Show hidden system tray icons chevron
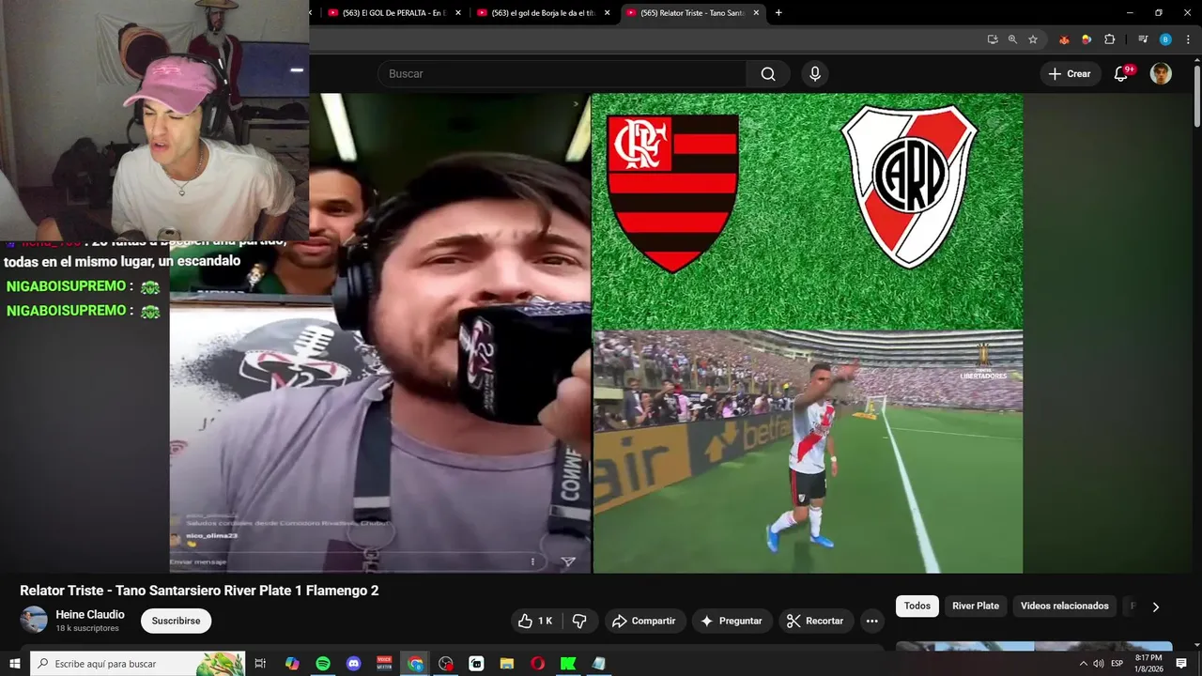The image size is (1202, 676). 1083,664
